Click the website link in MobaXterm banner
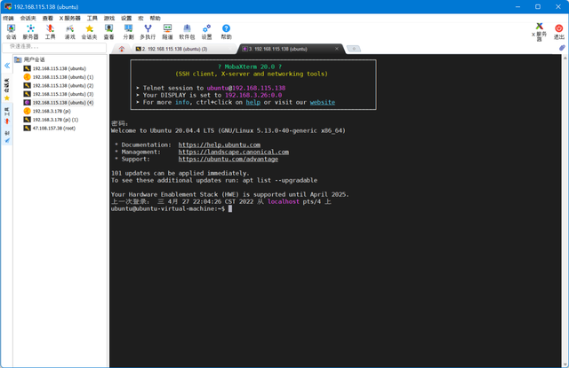569x368 pixels. (322, 102)
